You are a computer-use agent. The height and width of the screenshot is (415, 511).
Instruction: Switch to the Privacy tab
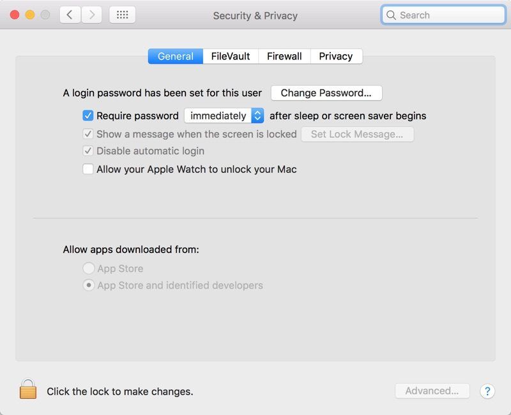336,56
